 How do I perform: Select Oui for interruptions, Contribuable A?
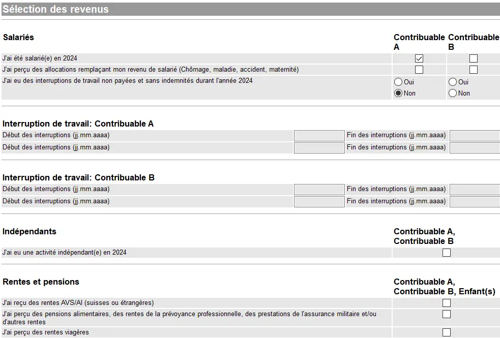tap(398, 82)
